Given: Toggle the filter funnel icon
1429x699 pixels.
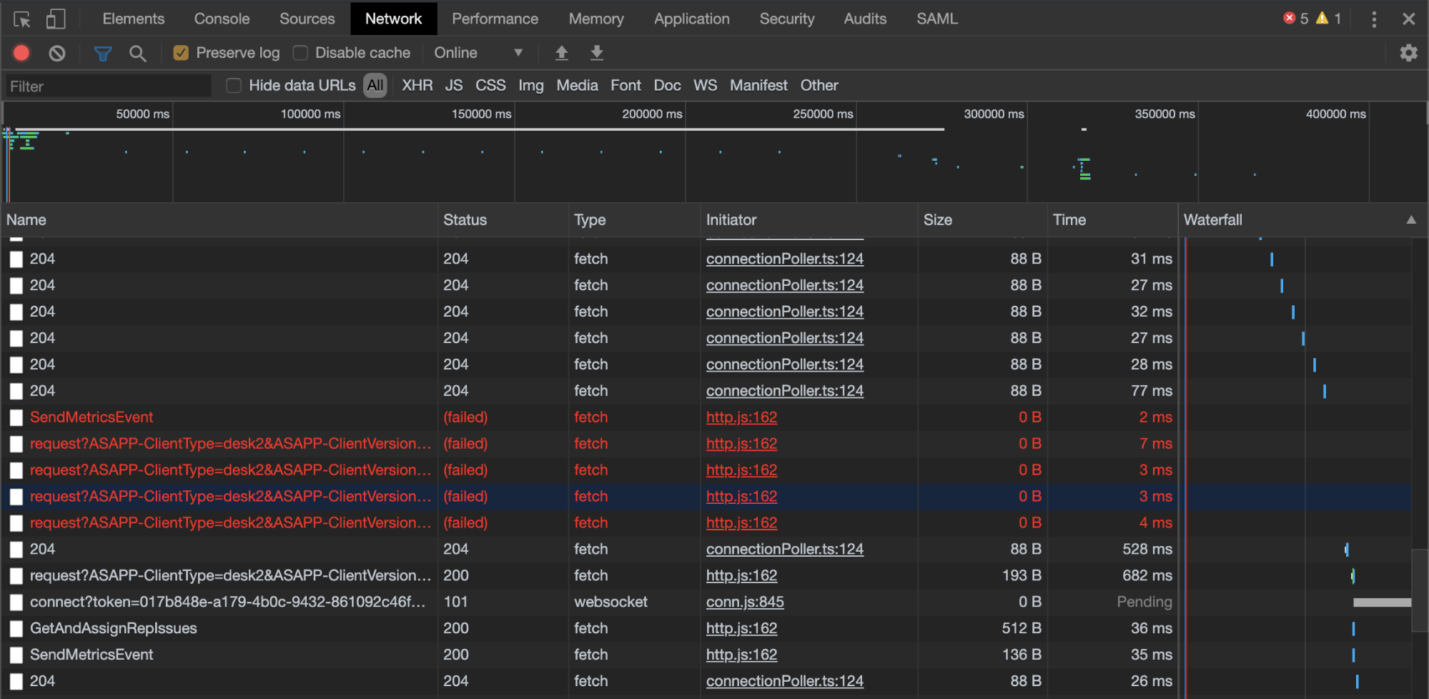Looking at the screenshot, I should [103, 53].
